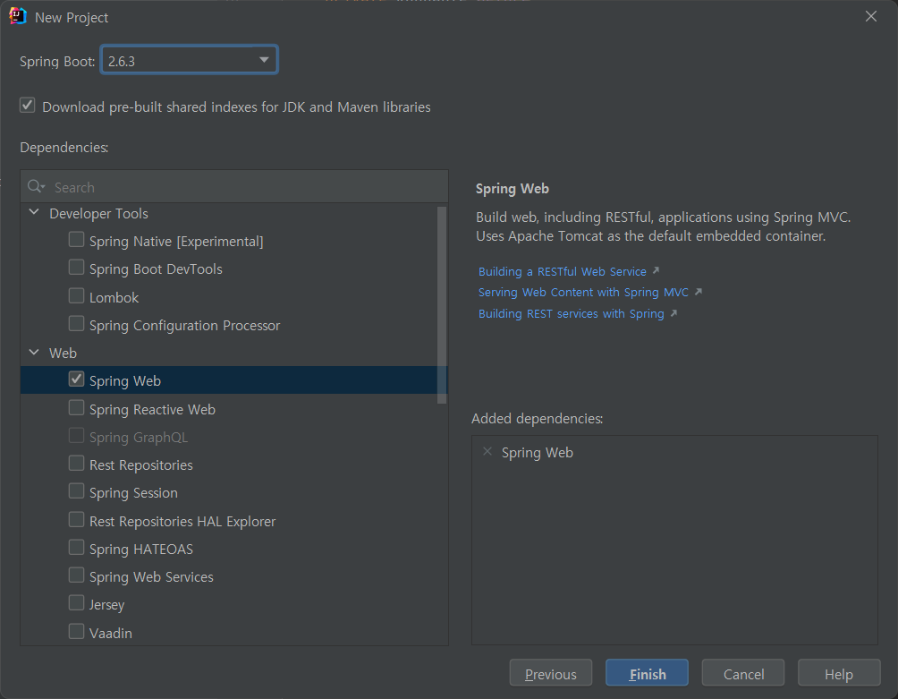Select the Spring HATEOAS label
Screen dimensions: 898x699
pos(141,550)
